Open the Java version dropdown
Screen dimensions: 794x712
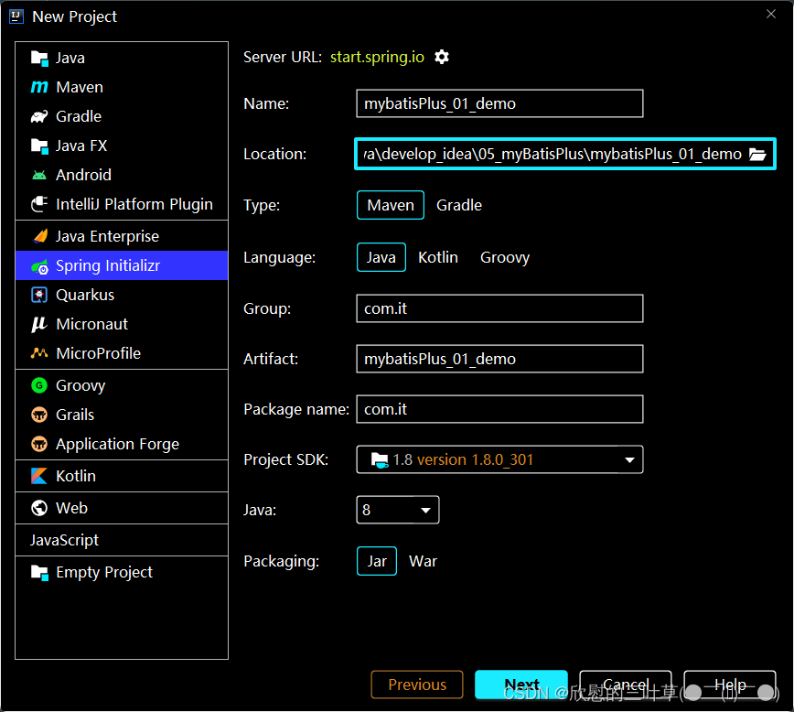coord(398,511)
